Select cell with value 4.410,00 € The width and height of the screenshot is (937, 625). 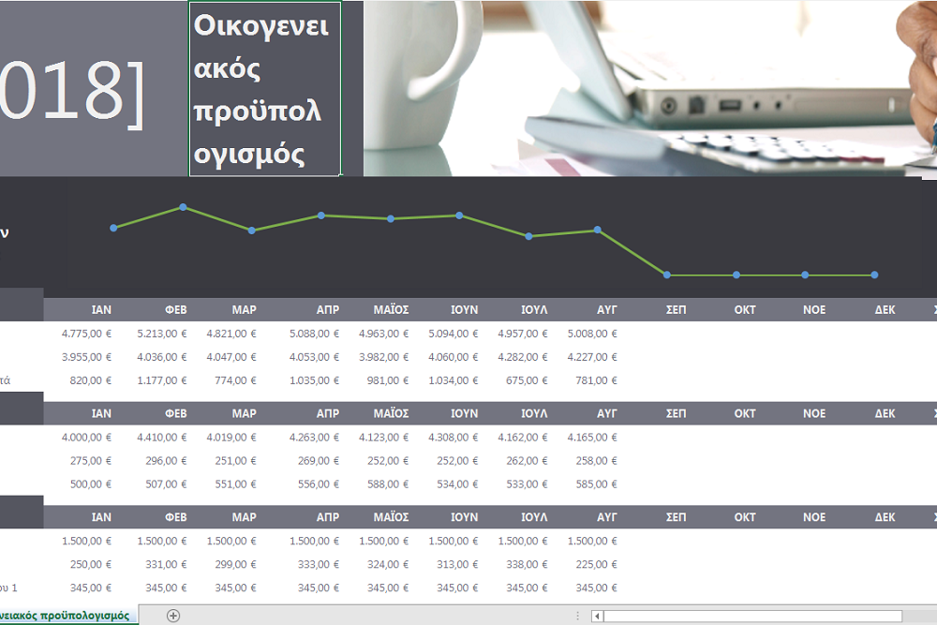162,438
